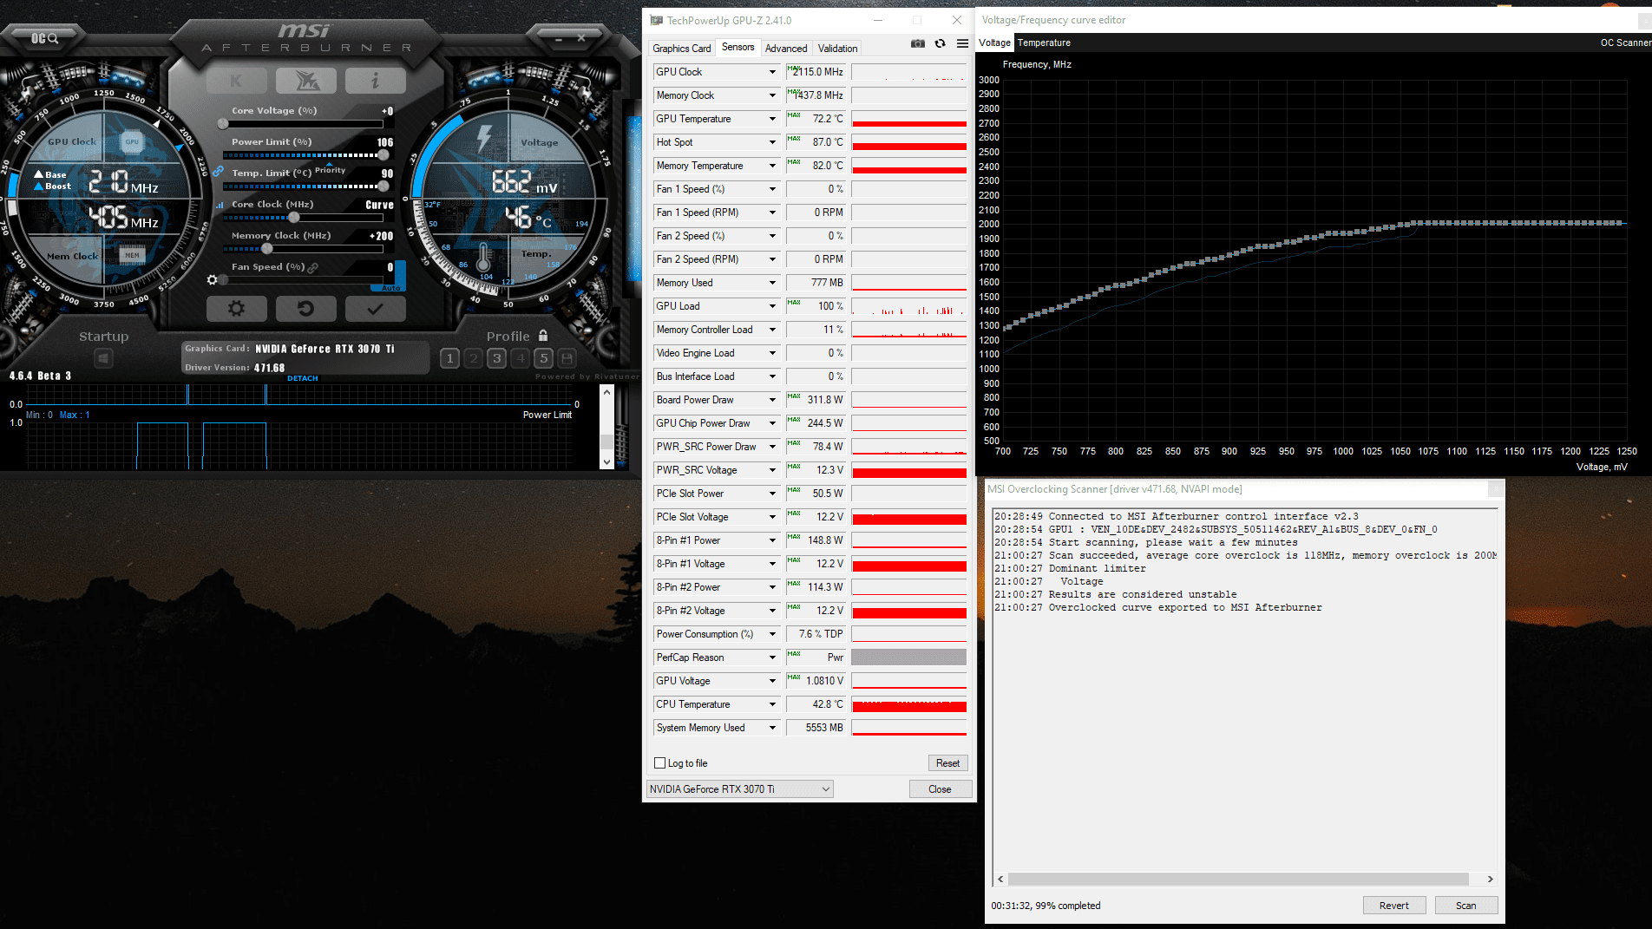Switch to the Advanced tab in GPU-Z
The width and height of the screenshot is (1652, 929).
786,49
